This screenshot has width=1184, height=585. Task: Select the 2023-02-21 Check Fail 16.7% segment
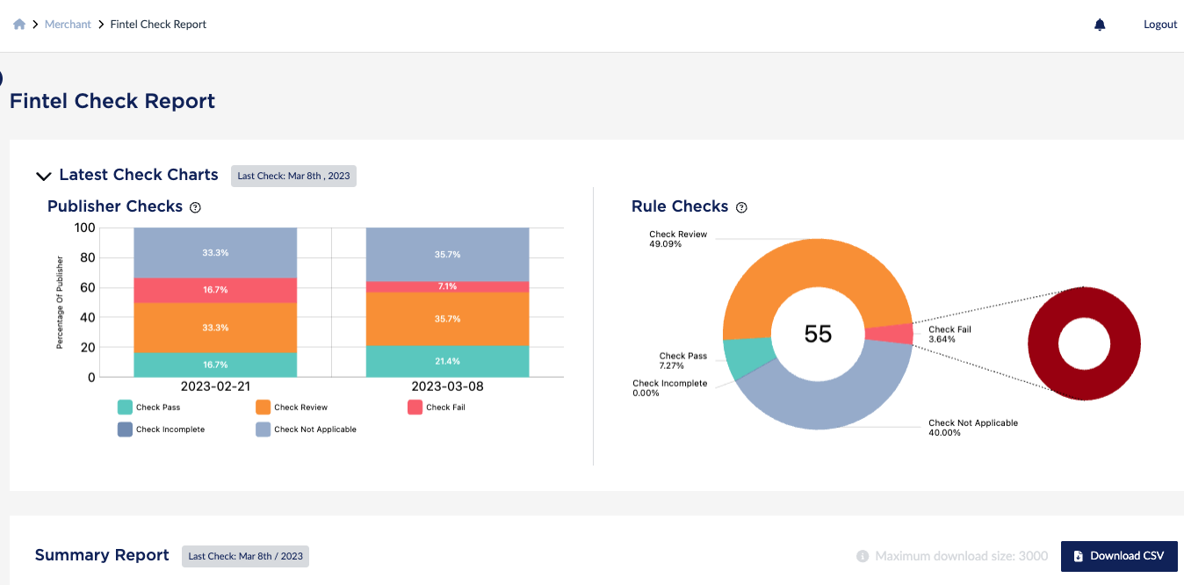coord(215,290)
